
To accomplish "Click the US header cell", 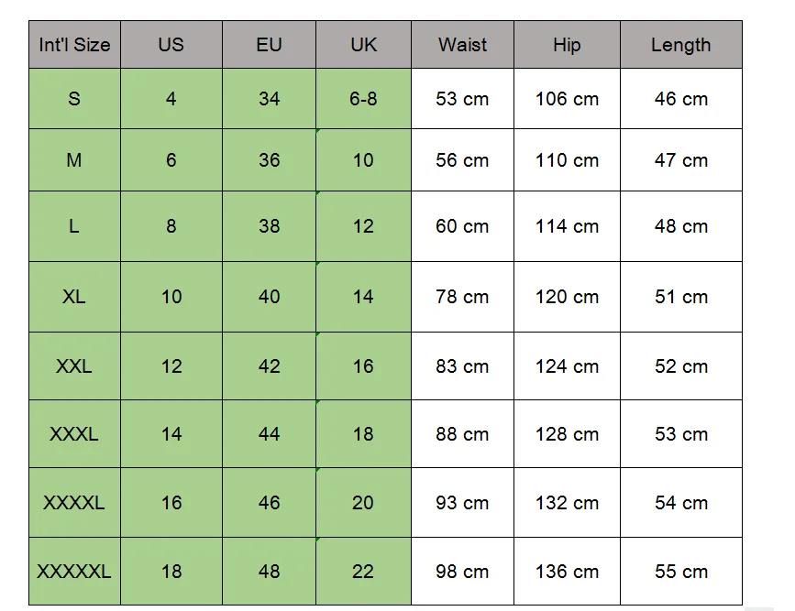I will (x=171, y=45).
